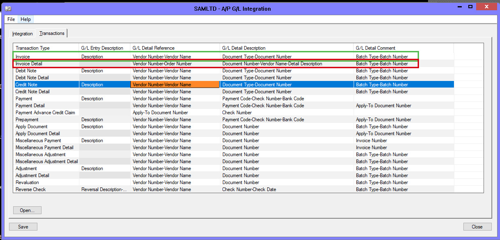Screen dimensions: 500x240
Task: Select the 'Reverse Check' transaction type cell
Action: [46, 189]
